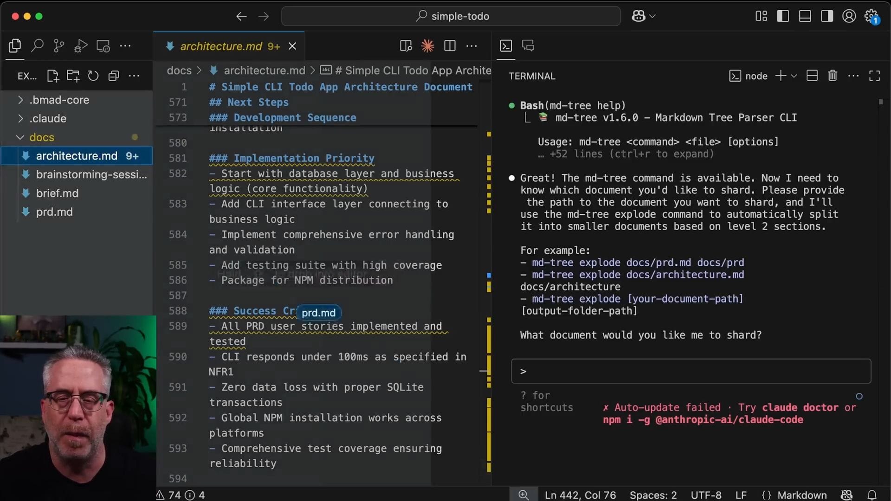
Task: Open Source Control view icon
Action: point(59,46)
